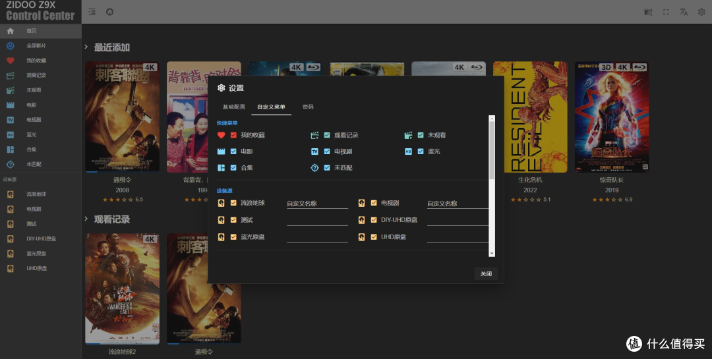Click custom name field for 流浪地球
Image resolution: width=712 pixels, height=359 pixels.
tap(317, 204)
